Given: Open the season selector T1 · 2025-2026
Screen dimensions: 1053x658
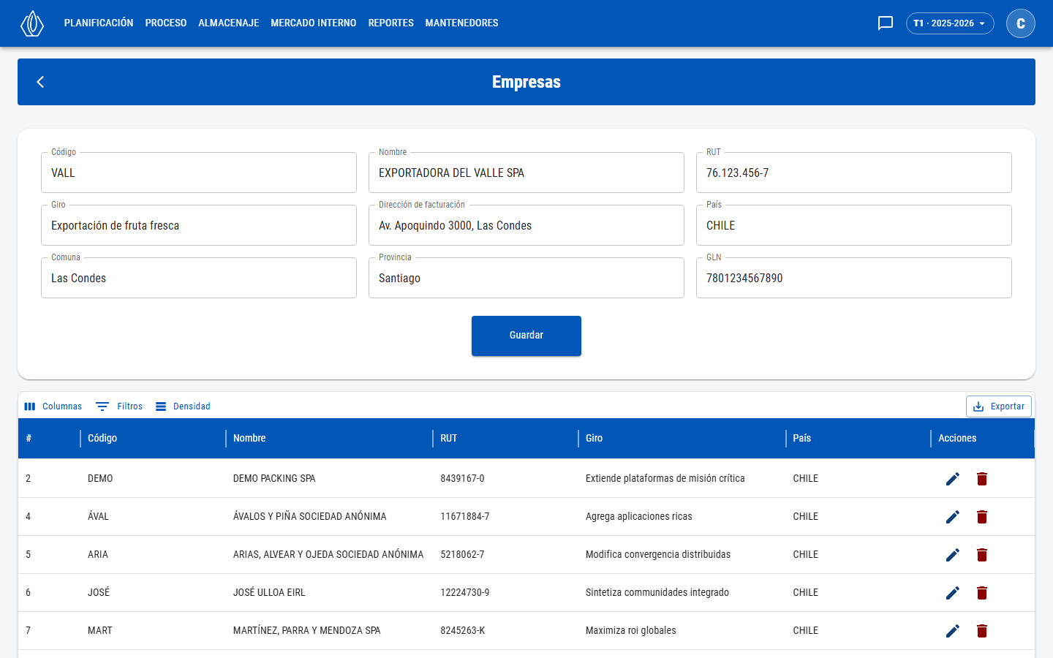Looking at the screenshot, I should (950, 23).
